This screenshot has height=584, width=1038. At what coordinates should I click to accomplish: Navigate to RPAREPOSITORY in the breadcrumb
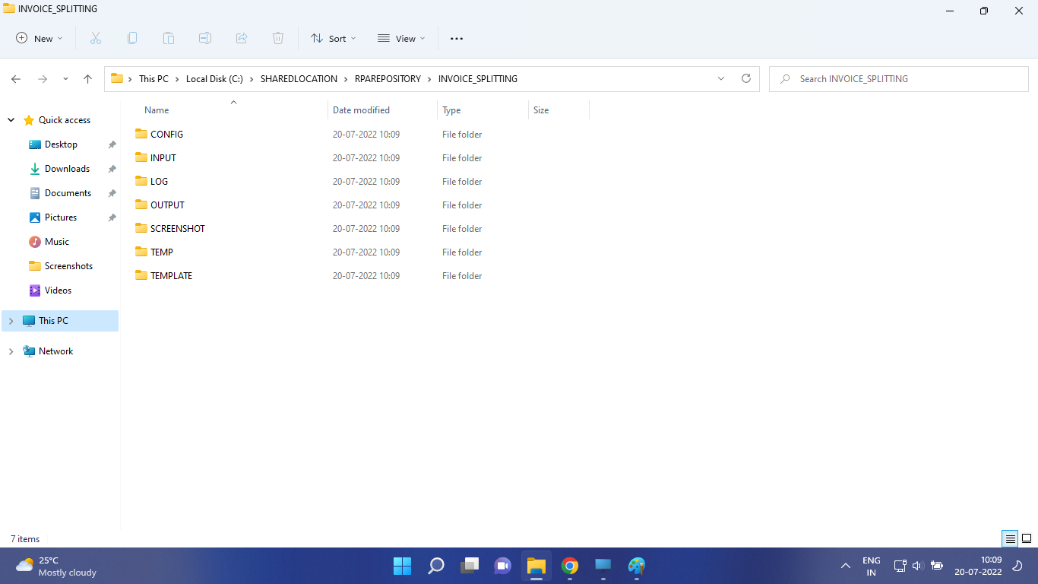click(387, 79)
